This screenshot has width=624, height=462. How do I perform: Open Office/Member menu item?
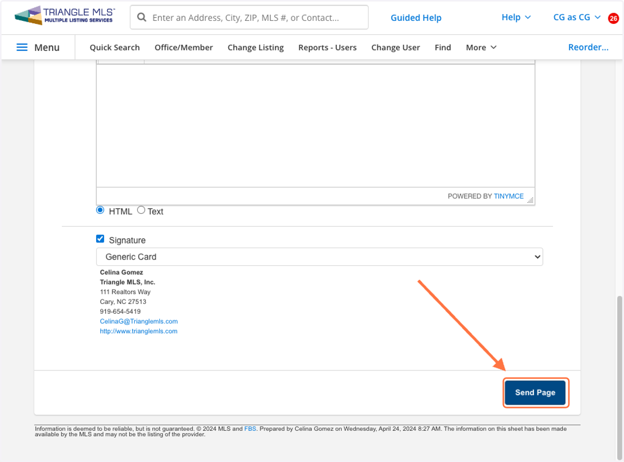point(184,47)
